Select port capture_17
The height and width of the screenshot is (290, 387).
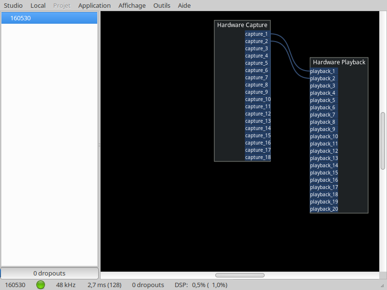(258, 150)
